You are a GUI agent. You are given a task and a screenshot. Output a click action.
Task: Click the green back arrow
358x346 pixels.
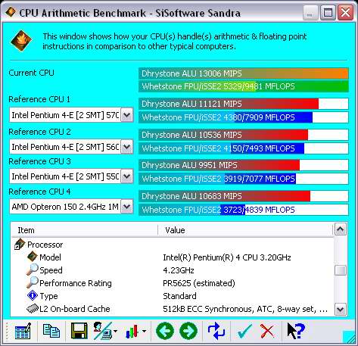click(x=165, y=331)
